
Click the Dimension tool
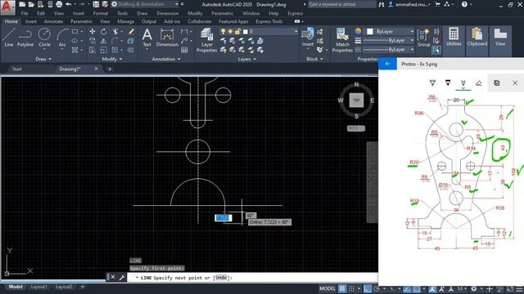(x=167, y=38)
